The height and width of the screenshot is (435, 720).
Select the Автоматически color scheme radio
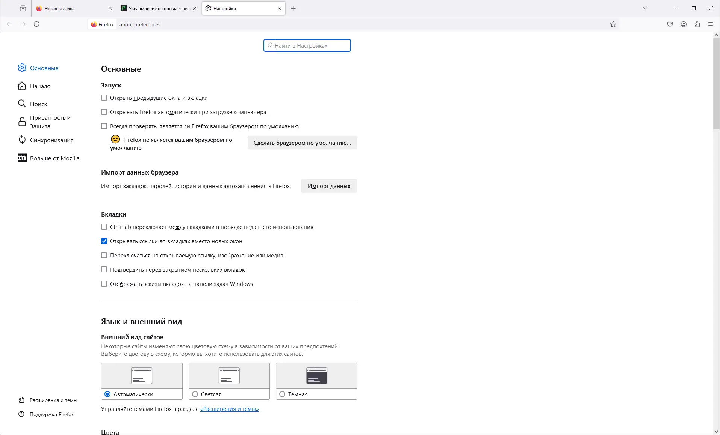pos(107,394)
